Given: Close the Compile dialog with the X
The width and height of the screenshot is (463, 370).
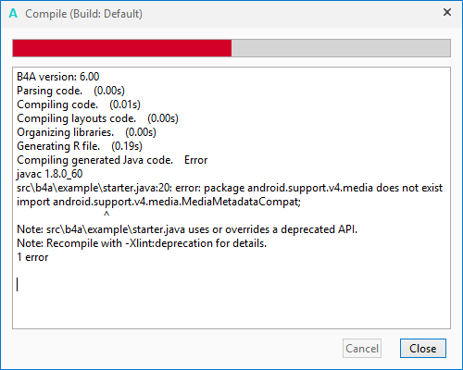Looking at the screenshot, I should pos(447,12).
